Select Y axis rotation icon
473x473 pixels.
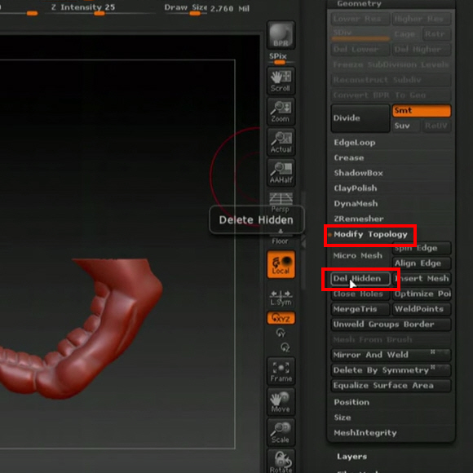(281, 333)
